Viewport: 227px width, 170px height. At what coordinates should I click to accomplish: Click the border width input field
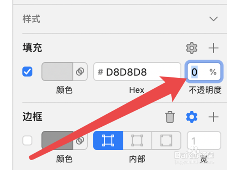coord(204,140)
